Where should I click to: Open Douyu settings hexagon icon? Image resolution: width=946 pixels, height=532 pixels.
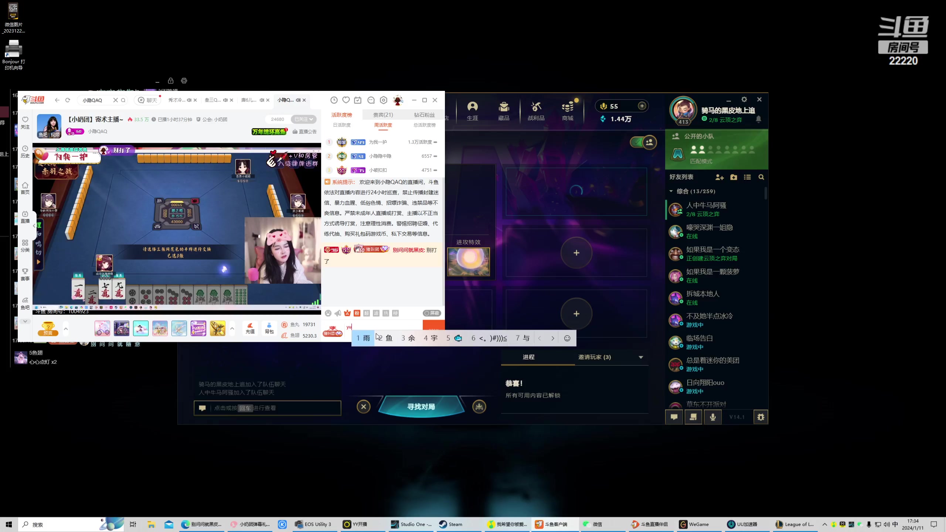pyautogui.click(x=384, y=100)
